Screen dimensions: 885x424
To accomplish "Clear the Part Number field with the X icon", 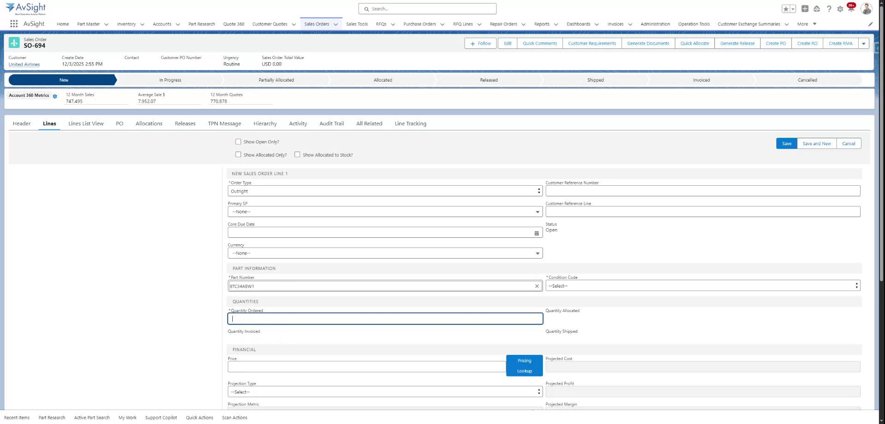I will (x=537, y=286).
